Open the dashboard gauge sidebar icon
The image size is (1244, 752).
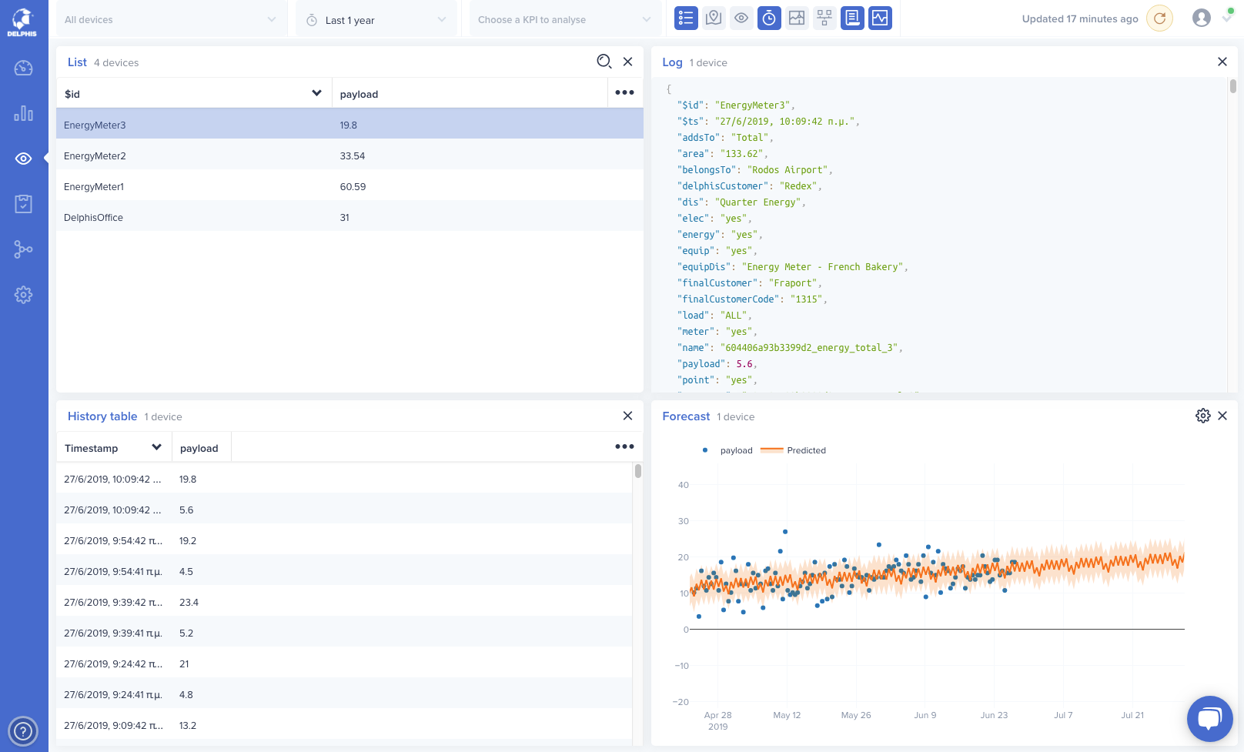coord(23,69)
